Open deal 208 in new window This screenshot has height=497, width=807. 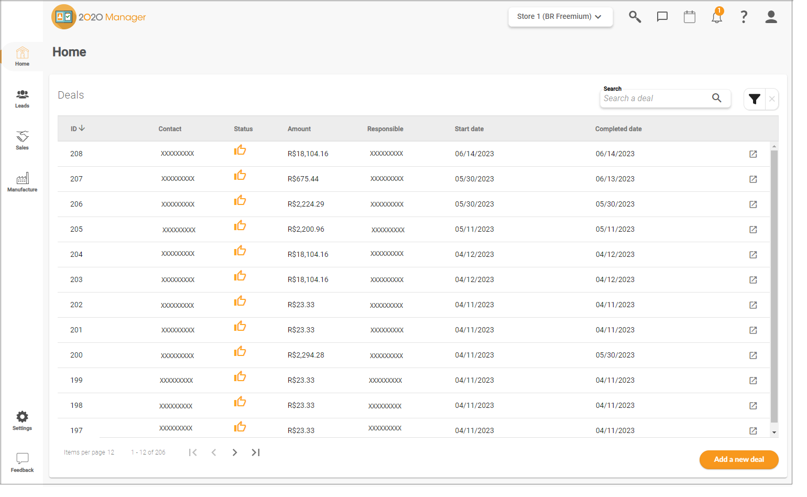click(753, 154)
